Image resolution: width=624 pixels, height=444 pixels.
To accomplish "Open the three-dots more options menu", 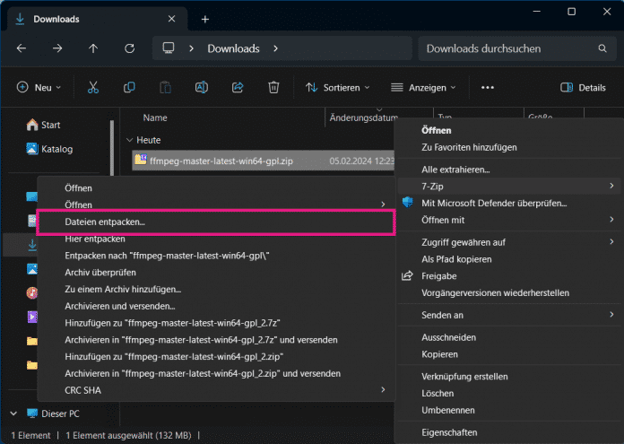I will click(x=488, y=88).
